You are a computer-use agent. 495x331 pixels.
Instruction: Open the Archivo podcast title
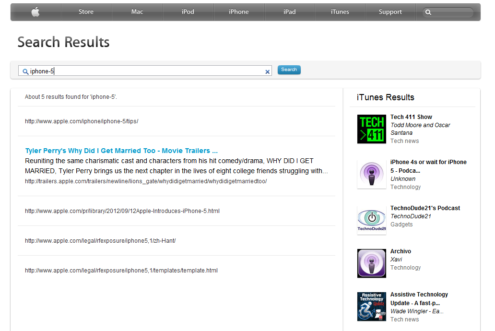click(401, 251)
